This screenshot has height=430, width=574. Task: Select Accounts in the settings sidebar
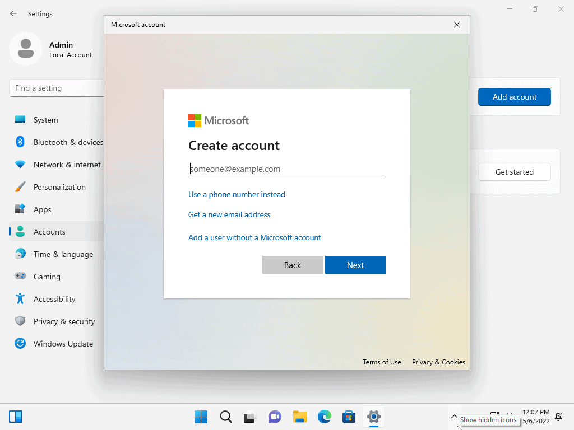[49, 232]
